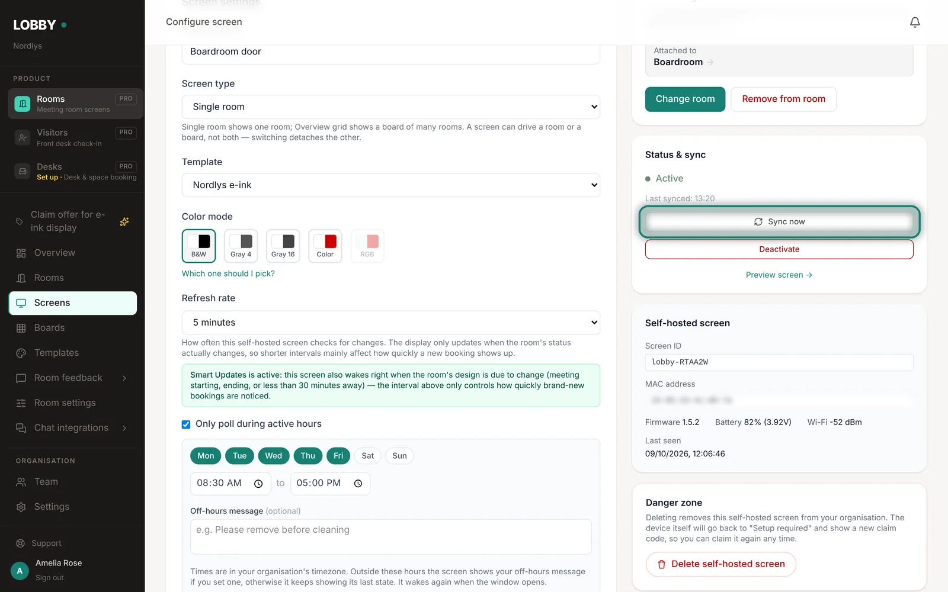This screenshot has width=948, height=592.
Task: Click the Settings gear icon in sidebar
Action: click(x=21, y=507)
